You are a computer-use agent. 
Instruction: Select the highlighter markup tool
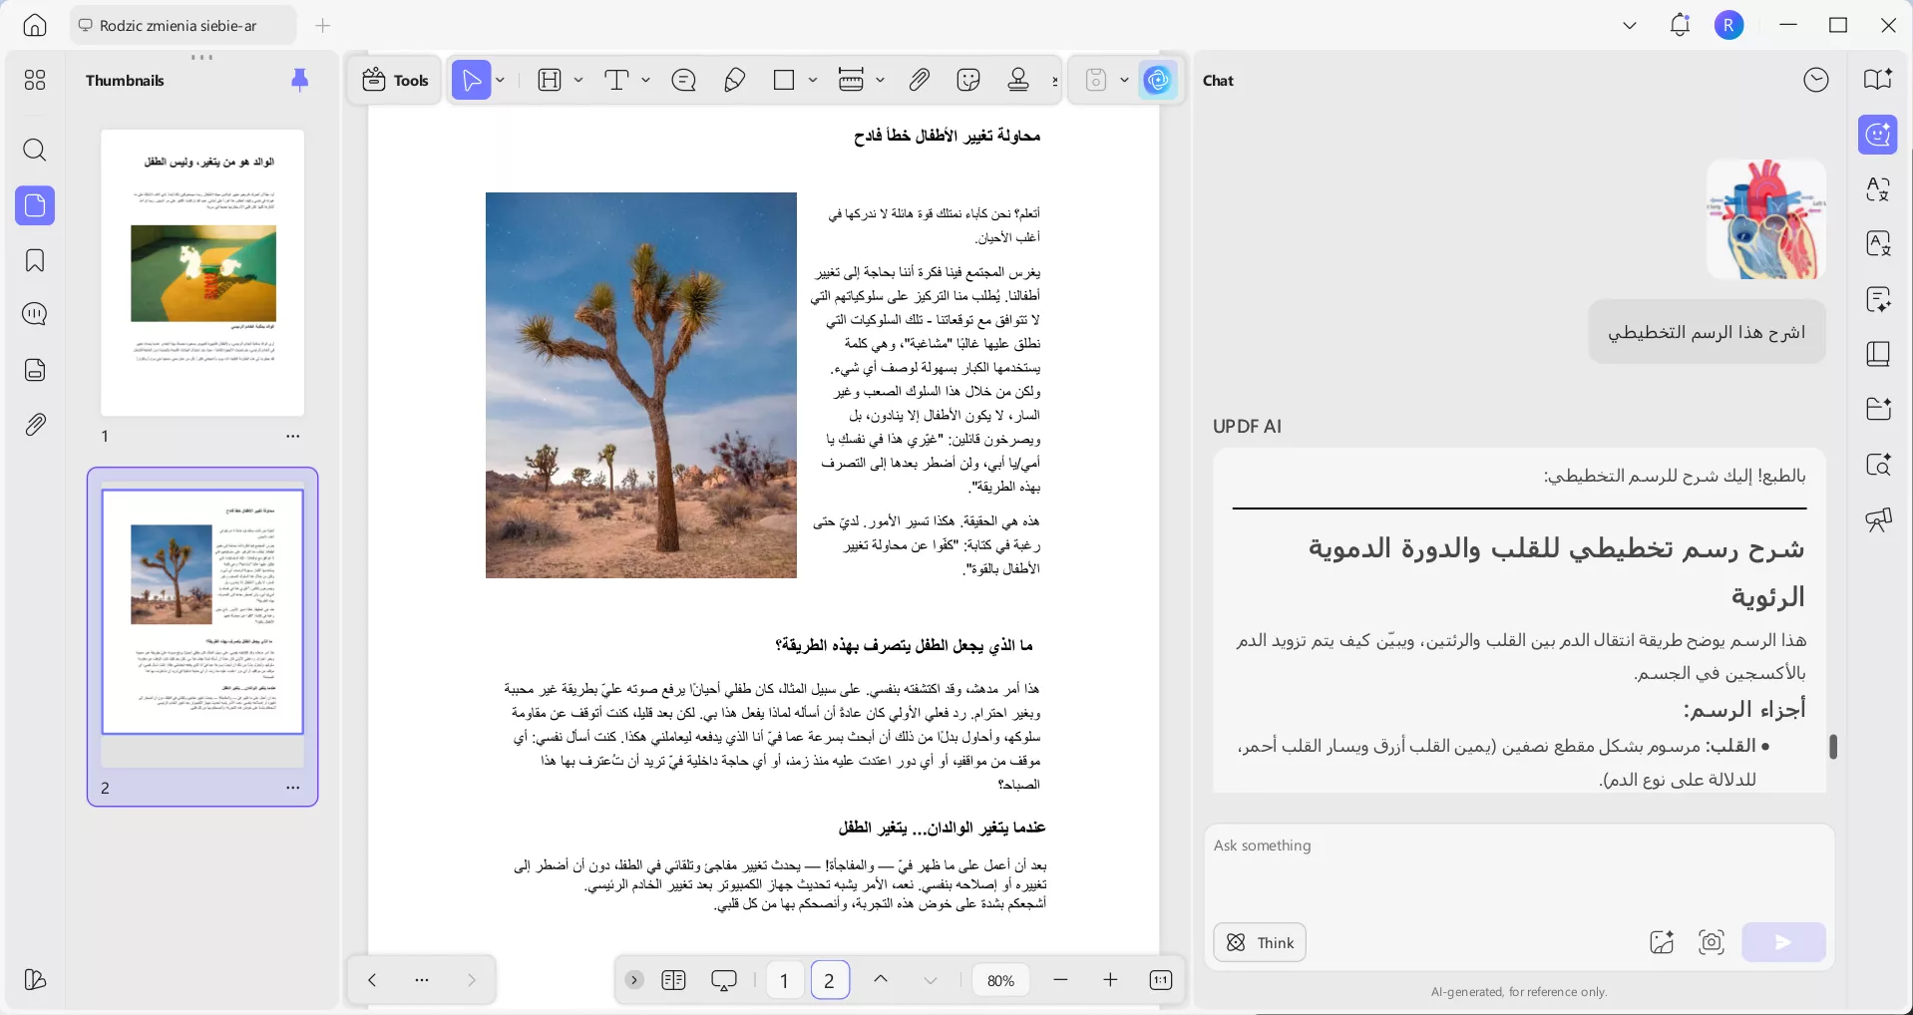coord(733,80)
